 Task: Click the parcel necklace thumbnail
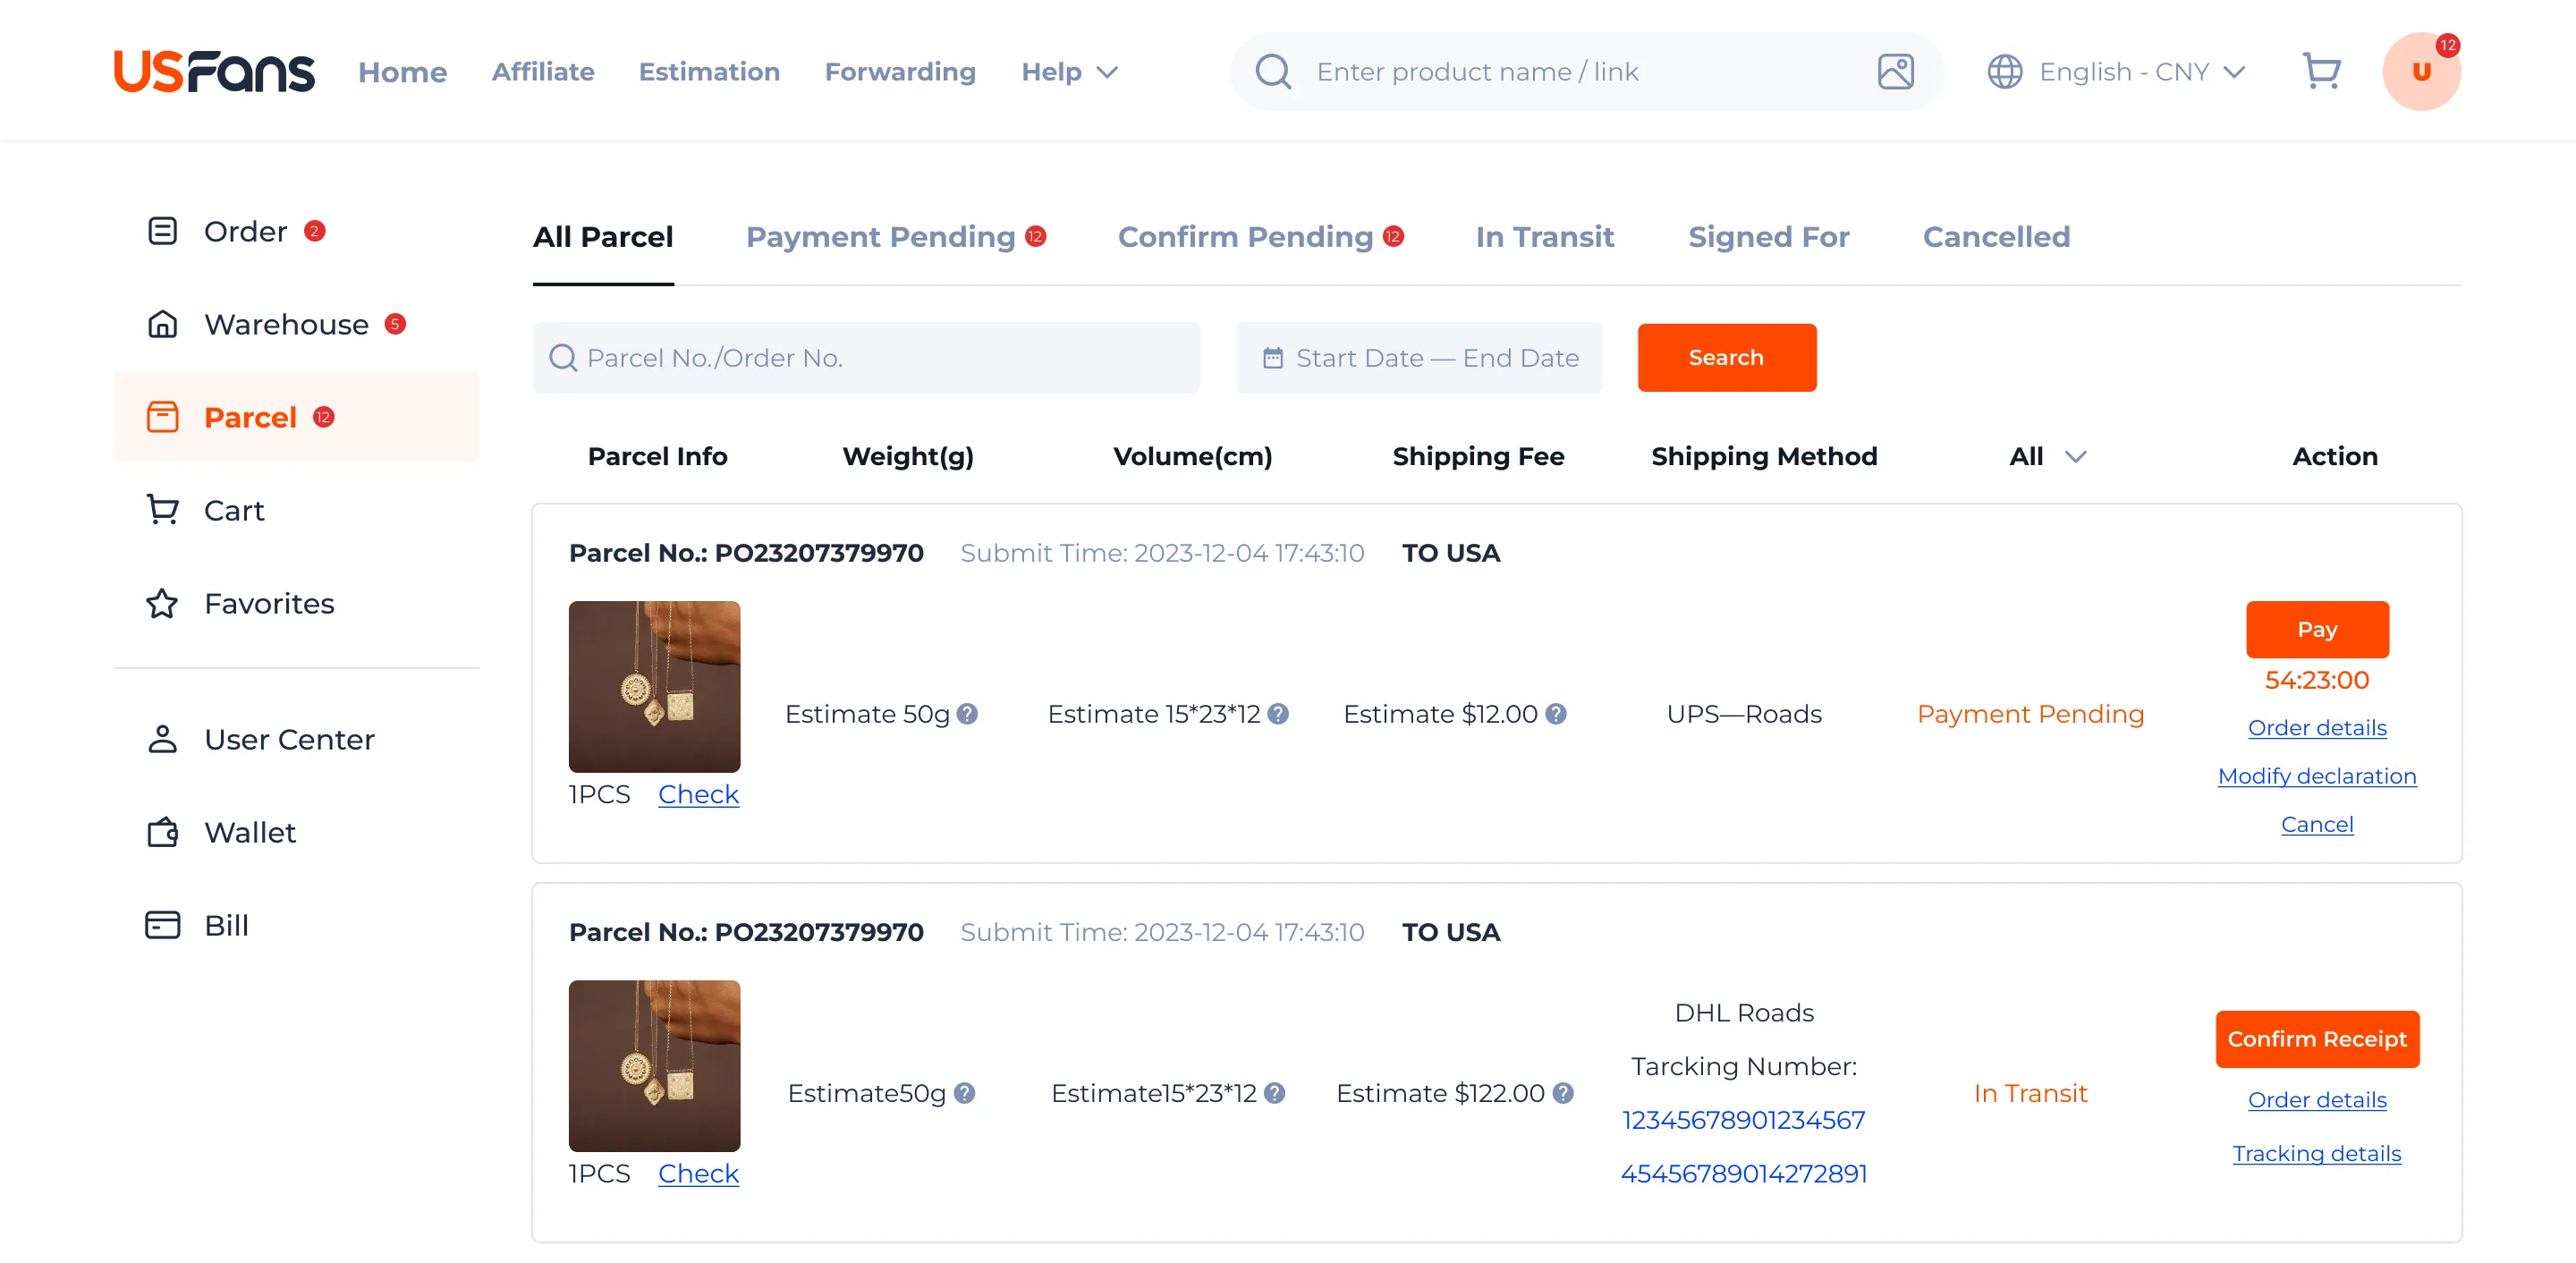click(654, 686)
